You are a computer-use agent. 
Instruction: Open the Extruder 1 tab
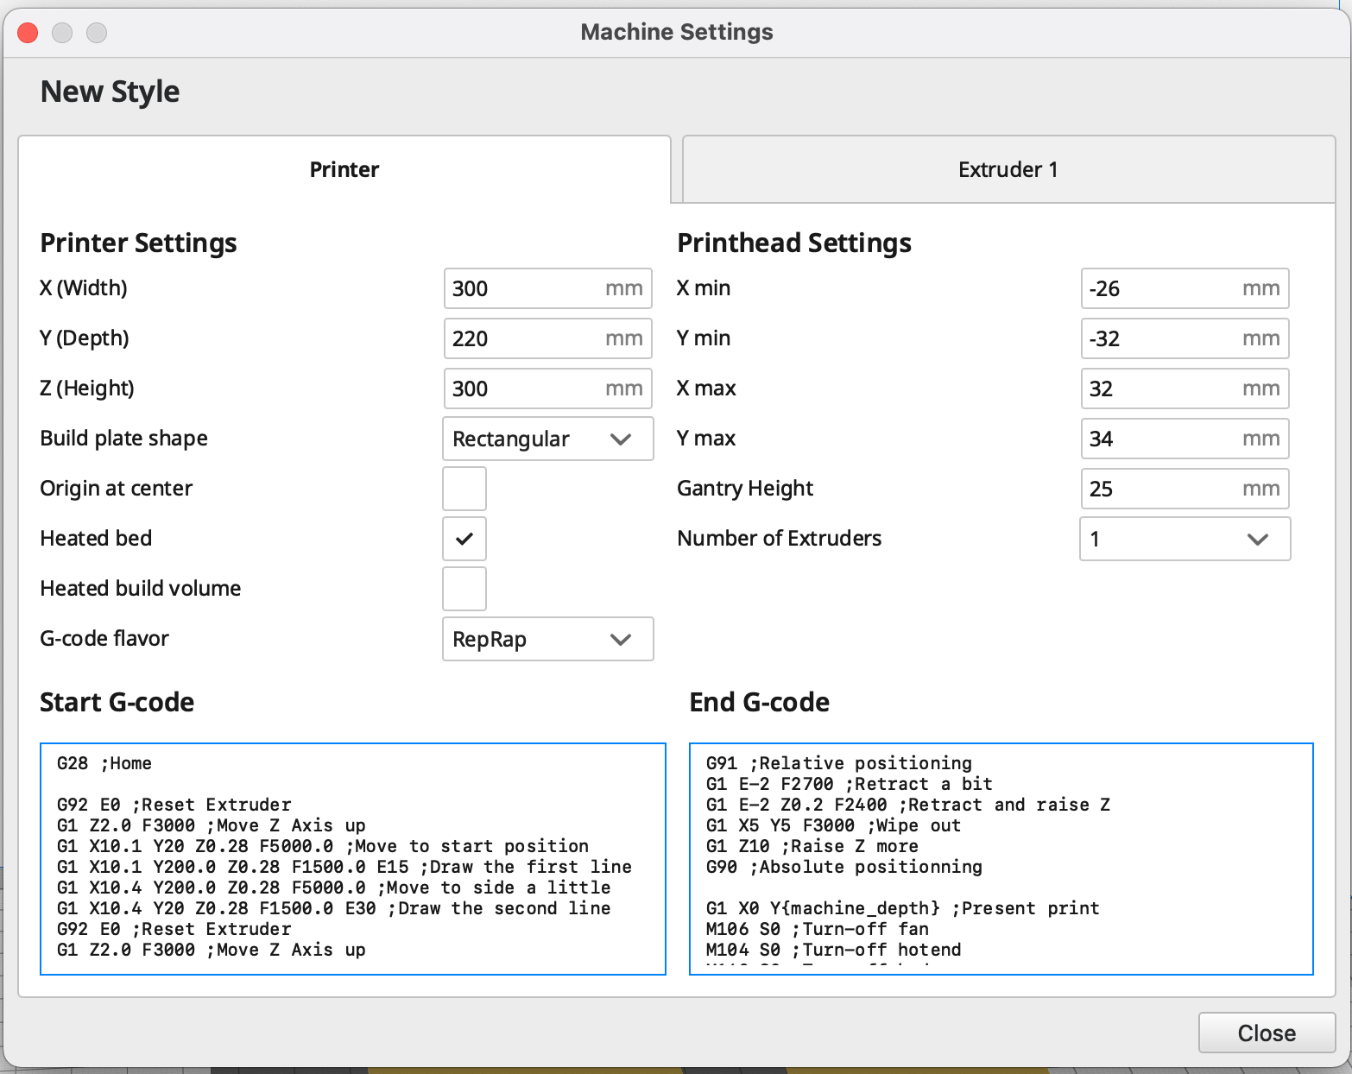click(x=1008, y=169)
